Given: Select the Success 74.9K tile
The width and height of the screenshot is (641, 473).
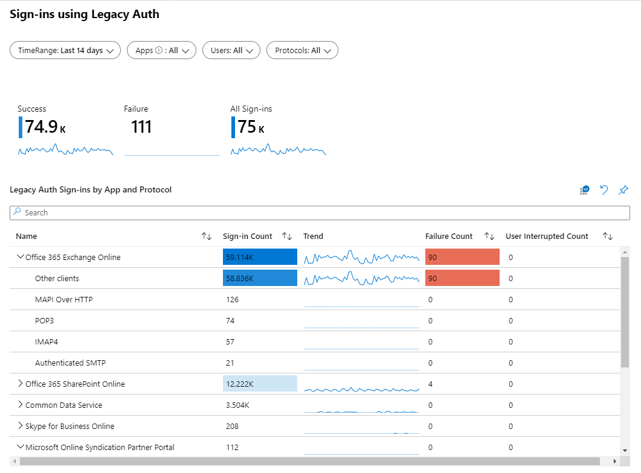Looking at the screenshot, I should pyautogui.click(x=65, y=130).
